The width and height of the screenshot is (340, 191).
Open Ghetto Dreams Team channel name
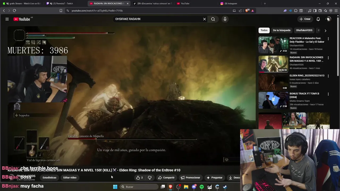pyautogui.click(x=300, y=101)
